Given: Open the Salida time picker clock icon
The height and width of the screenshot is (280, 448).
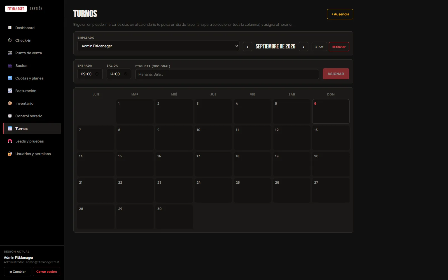Looking at the screenshot, I should tap(125, 74).
